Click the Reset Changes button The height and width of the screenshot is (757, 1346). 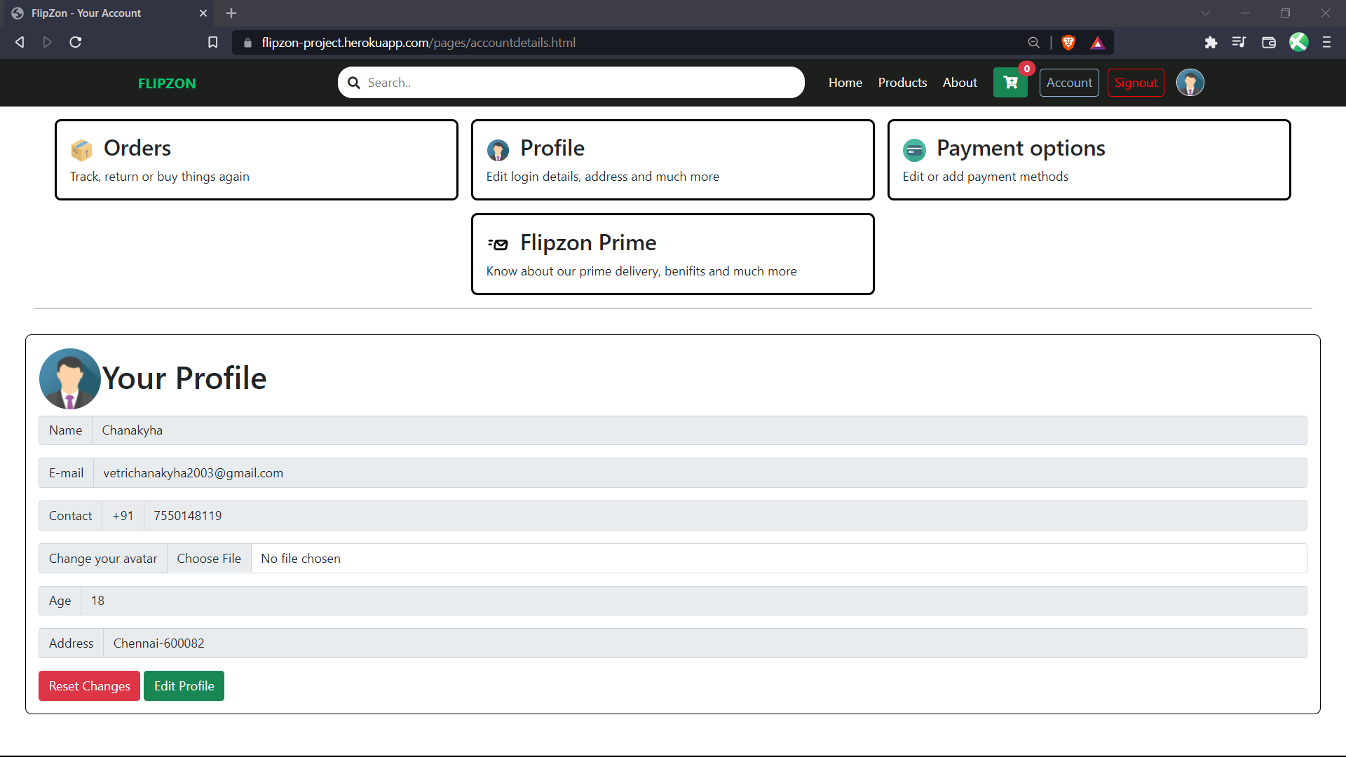(89, 686)
